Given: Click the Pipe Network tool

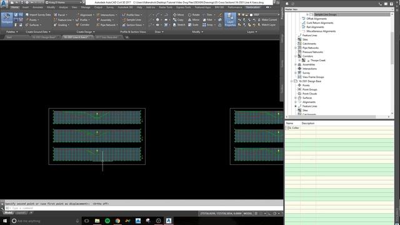Looking at the screenshot, I should pyautogui.click(x=107, y=25).
